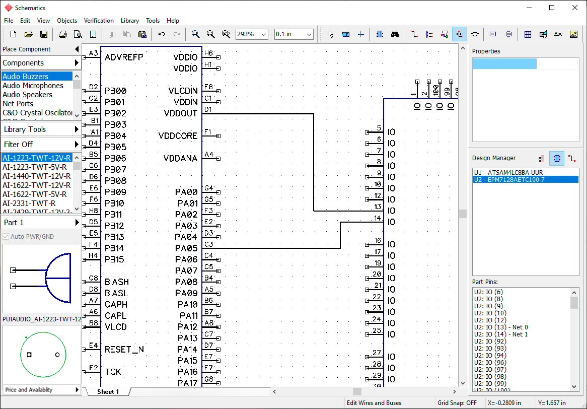The image size is (587, 409).
Task: Select Net Ports library
Action: [x=37, y=104]
